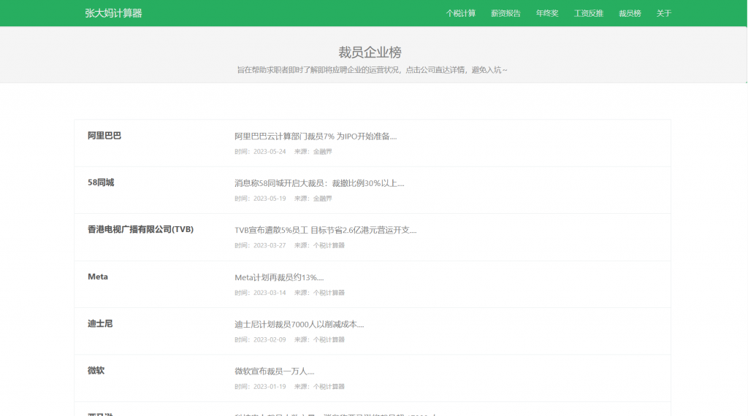The image size is (748, 416).
Task: Click the page heading 裁员企业榜
Action: point(370,52)
